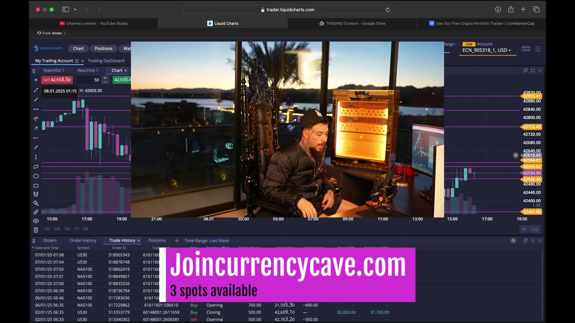Open My Trading Account workspace menu icon
Image resolution: width=575 pixels, height=323 pixels.
click(x=76, y=61)
